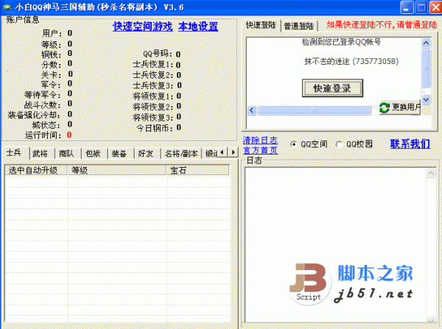Click the QQ号码 label
The height and width of the screenshot is (329, 442).
tap(158, 54)
